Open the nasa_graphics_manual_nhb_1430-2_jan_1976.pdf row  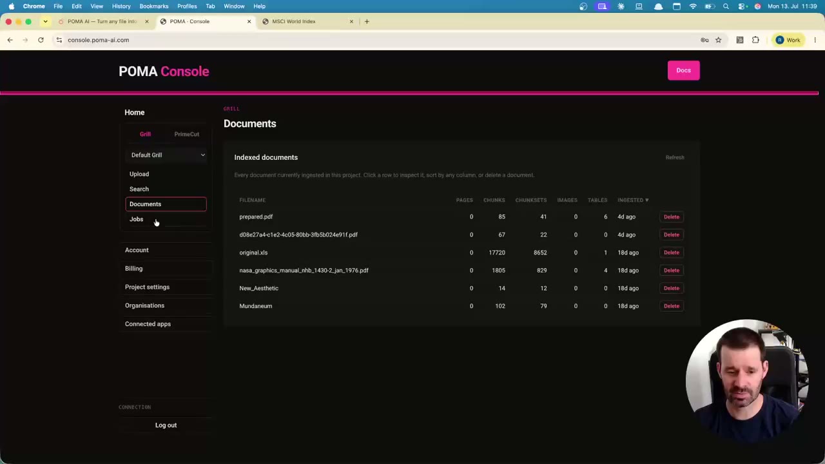click(461, 271)
